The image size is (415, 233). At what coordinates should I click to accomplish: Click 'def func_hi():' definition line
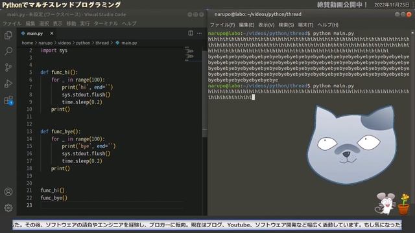point(59,72)
